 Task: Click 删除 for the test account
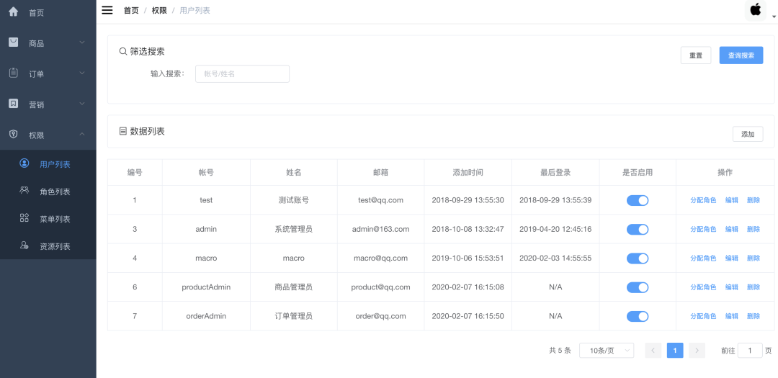click(x=754, y=200)
